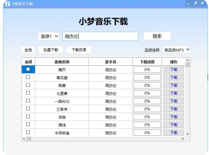
Task: Click the music note app icon in title bar
Action: (x=8, y=4)
